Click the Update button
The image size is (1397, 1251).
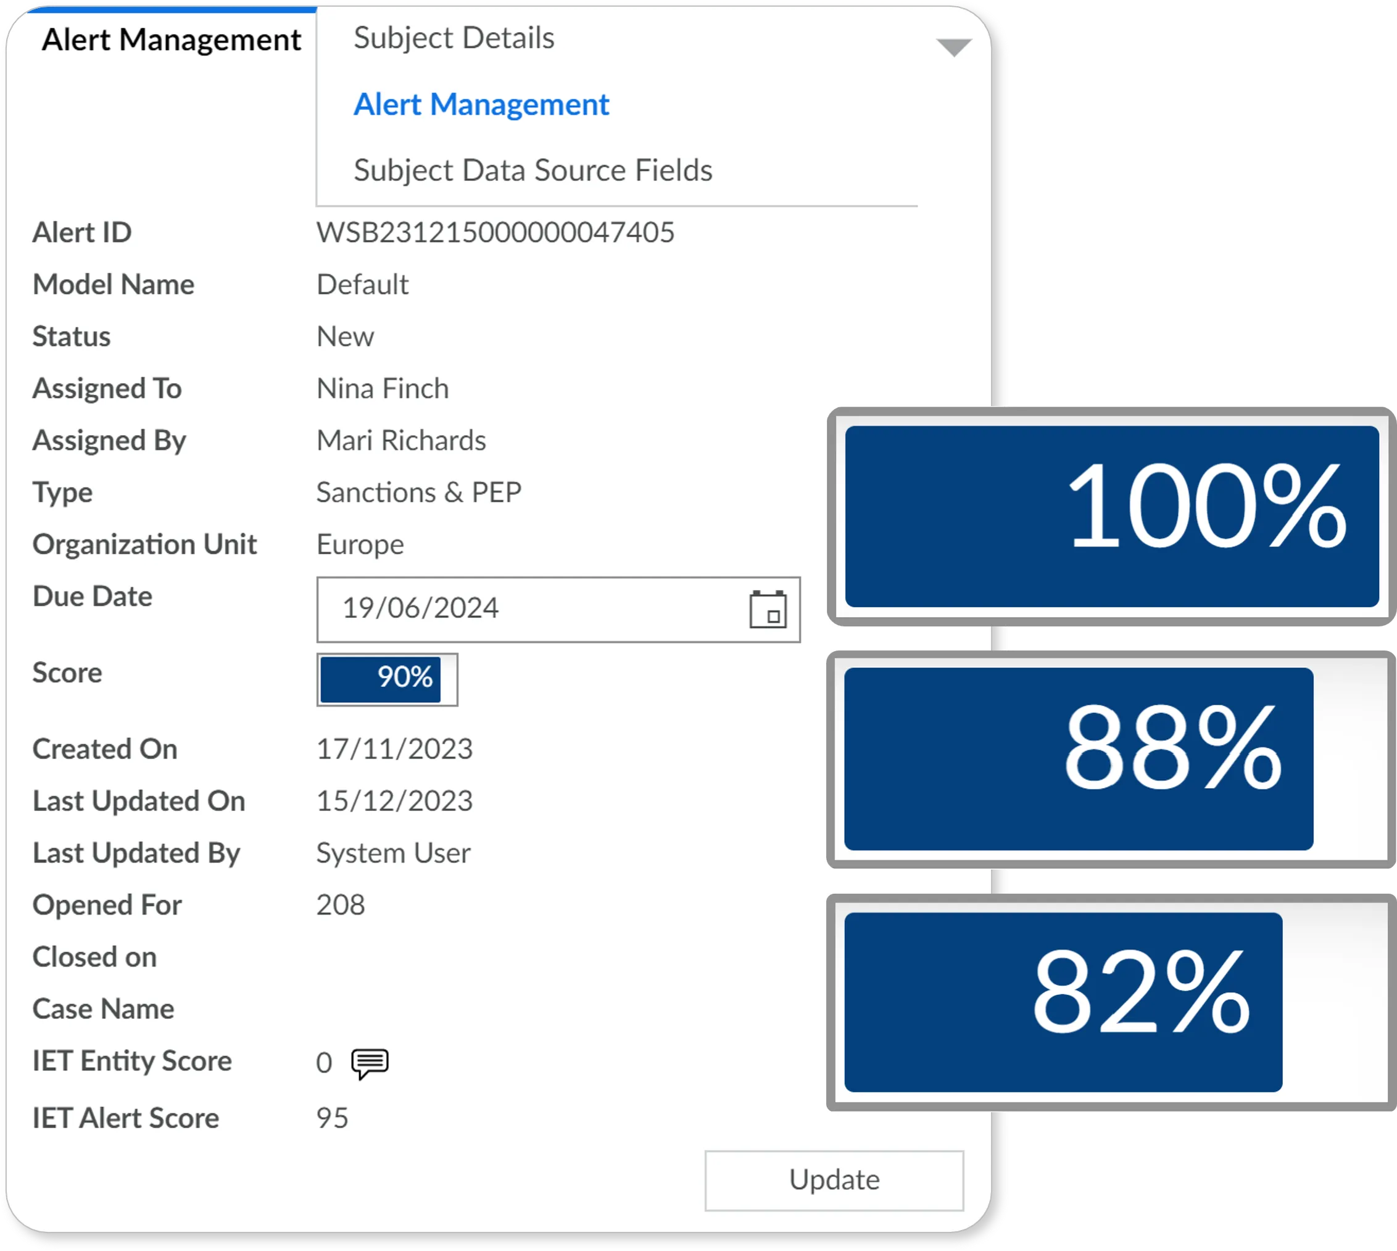(834, 1180)
